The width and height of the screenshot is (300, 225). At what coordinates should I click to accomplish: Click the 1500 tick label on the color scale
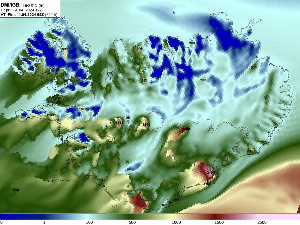coord(219,222)
